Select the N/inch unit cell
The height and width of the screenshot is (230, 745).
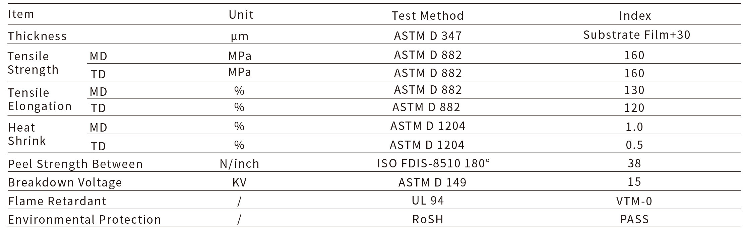click(x=239, y=163)
